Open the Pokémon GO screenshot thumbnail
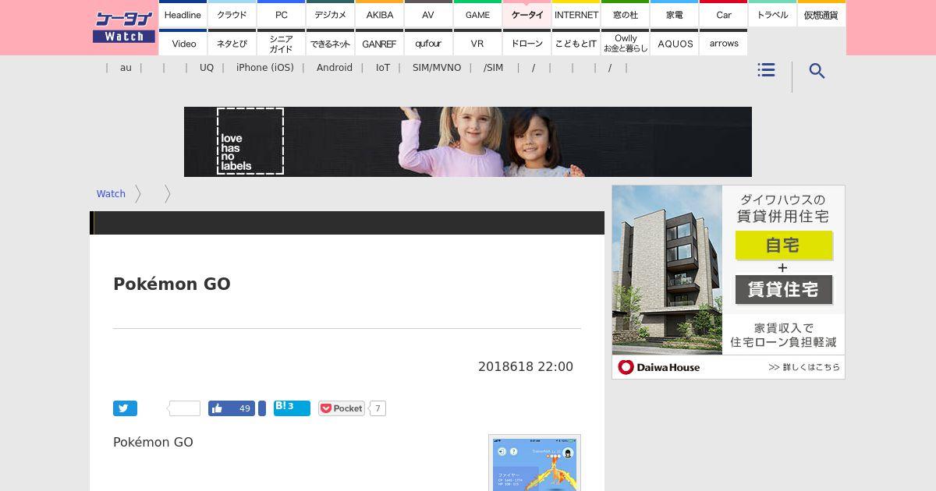 (534, 463)
